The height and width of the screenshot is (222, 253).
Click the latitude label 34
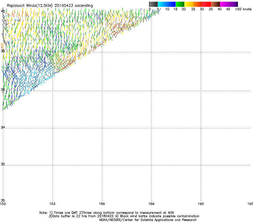pyautogui.click(x=3, y=127)
